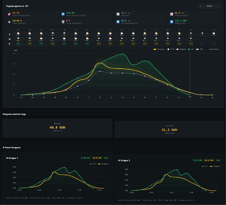The width and height of the screenshot is (226, 205).
Task: Open the 31.2 kWh day forecast card
Action: [x=169, y=129]
